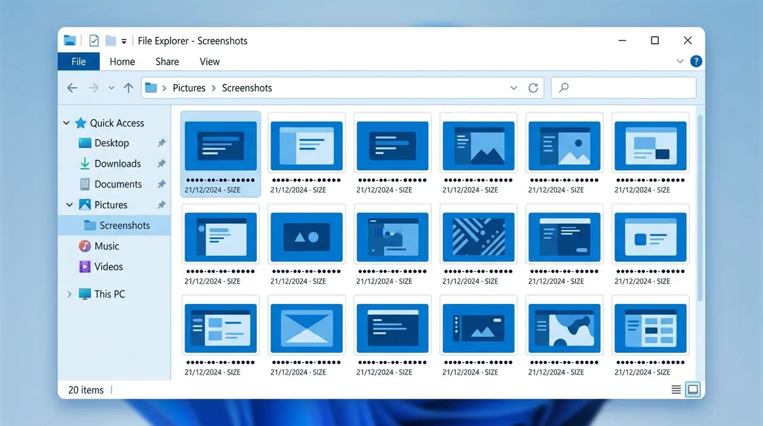Open the recent locations dropdown arrow
The image size is (763, 426).
point(112,88)
